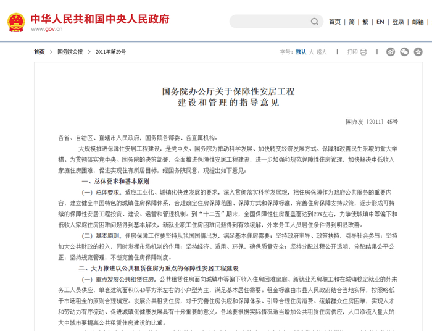Click the national emblem logo
Image resolution: width=432 pixels, height=331 pixels.
coord(16,22)
